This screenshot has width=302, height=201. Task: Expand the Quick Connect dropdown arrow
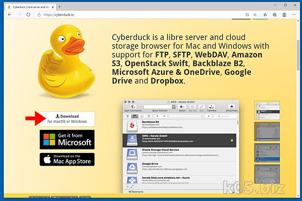click(174, 107)
